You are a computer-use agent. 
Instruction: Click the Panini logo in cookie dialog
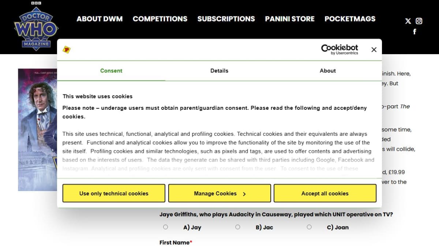point(66,49)
